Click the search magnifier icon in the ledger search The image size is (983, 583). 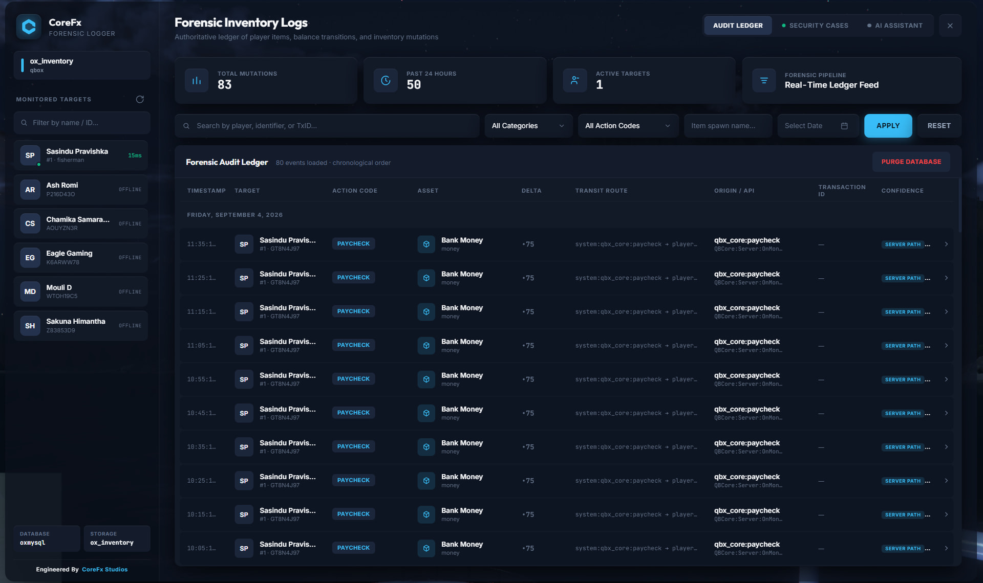(x=186, y=126)
